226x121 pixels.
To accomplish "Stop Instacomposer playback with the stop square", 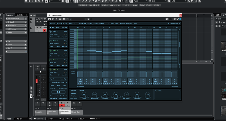I will click(x=53, y=28).
